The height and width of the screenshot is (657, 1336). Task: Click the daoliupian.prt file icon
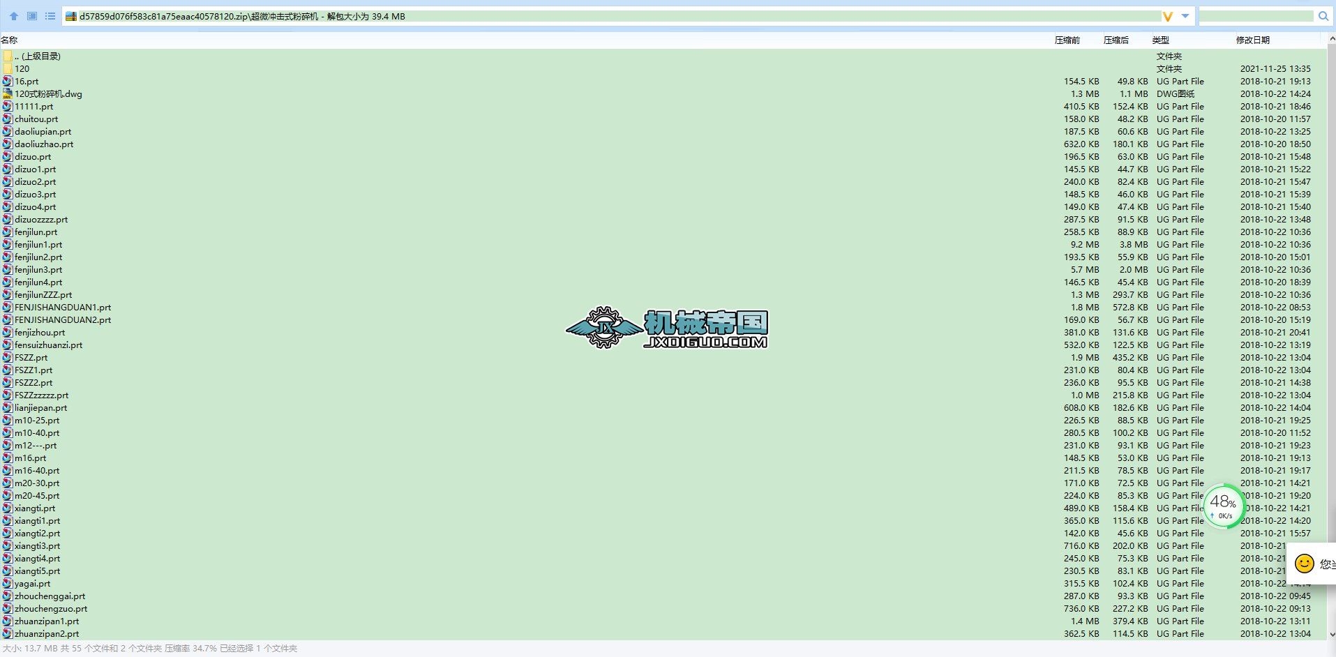point(8,132)
